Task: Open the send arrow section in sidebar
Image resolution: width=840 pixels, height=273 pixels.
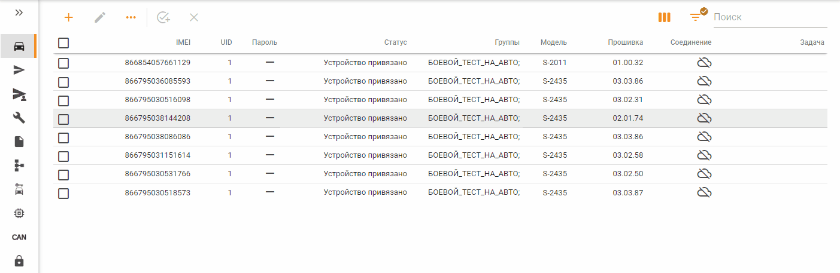Action: click(x=19, y=70)
